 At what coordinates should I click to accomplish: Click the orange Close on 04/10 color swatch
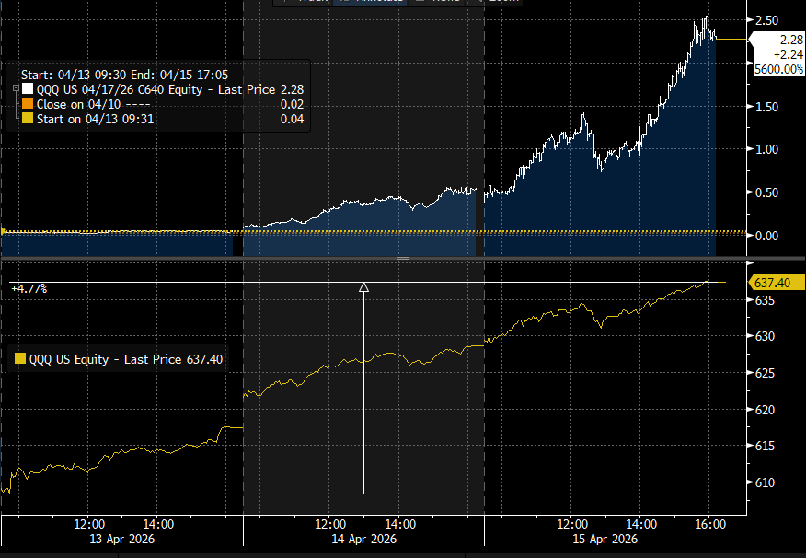(27, 104)
